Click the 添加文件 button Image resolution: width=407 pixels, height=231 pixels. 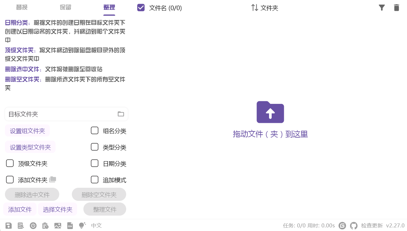(x=20, y=209)
